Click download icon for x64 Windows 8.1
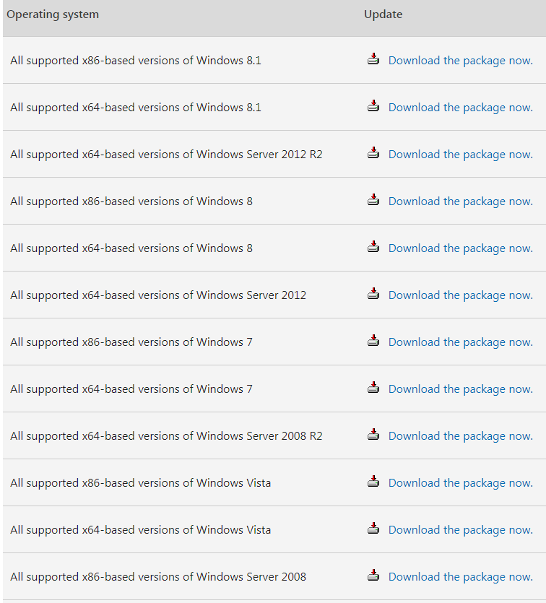The height and width of the screenshot is (603, 546). pos(373,105)
